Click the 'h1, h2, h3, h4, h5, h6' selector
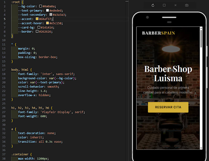The image size is (209, 161). pyautogui.click(x=30, y=108)
